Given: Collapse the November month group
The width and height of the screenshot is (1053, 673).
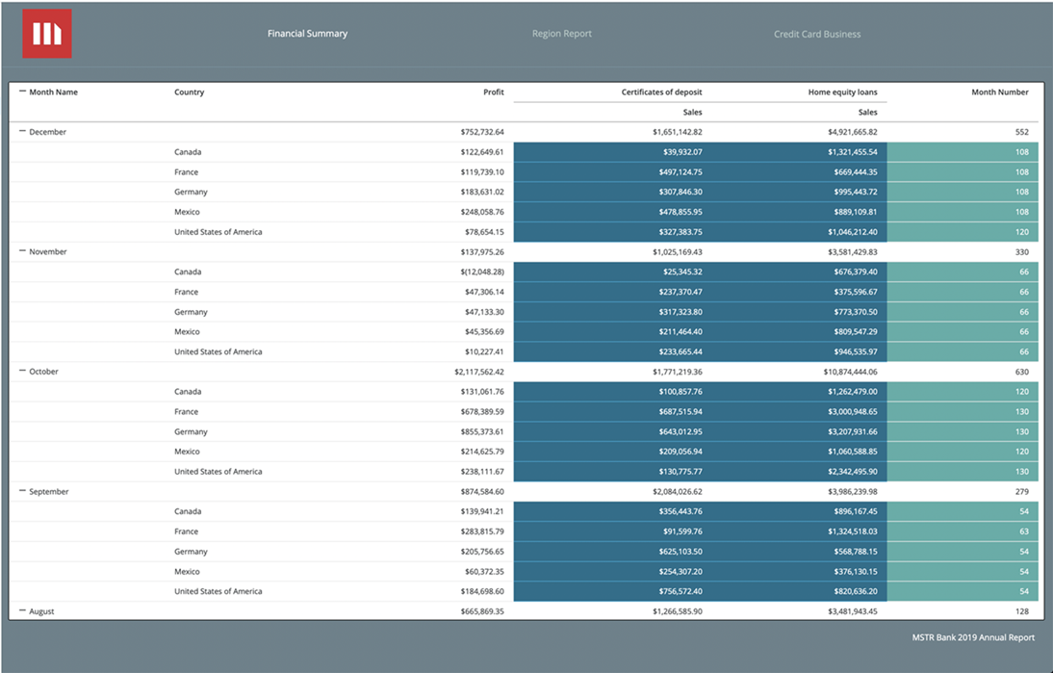Looking at the screenshot, I should (x=21, y=251).
